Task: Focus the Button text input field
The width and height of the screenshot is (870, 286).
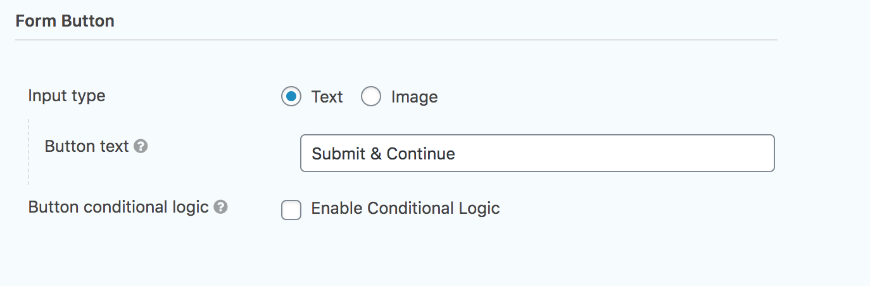Action: tap(537, 153)
